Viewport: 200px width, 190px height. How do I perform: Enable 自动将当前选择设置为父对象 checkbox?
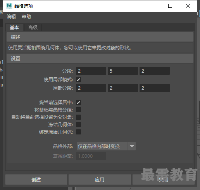(78, 117)
